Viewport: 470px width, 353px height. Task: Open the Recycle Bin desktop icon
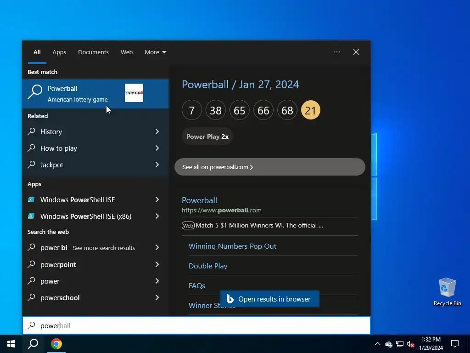coord(447,291)
